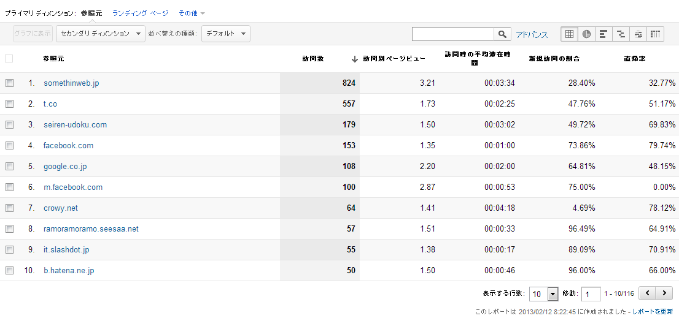The width and height of the screenshot is (679, 321).
Task: Switch to pie chart percentage view
Action: [x=586, y=34]
